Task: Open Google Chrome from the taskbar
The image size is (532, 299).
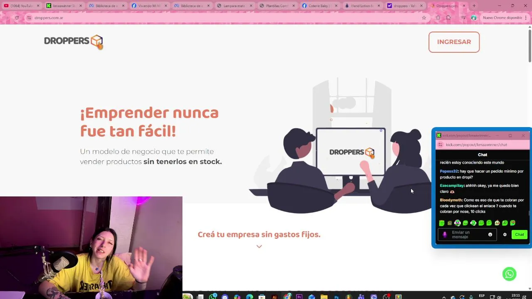Action: click(287, 297)
